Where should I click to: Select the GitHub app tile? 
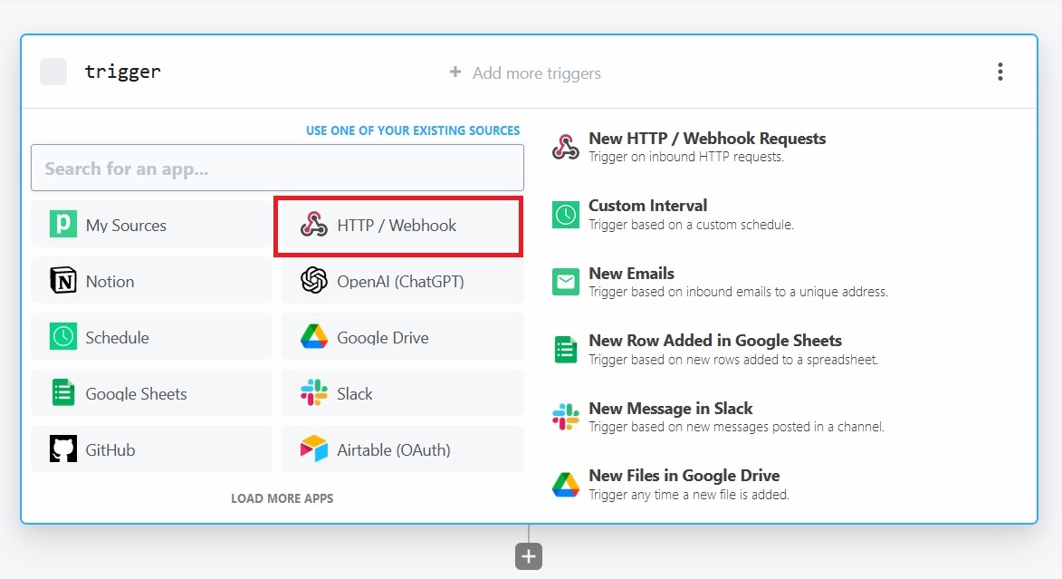(151, 450)
